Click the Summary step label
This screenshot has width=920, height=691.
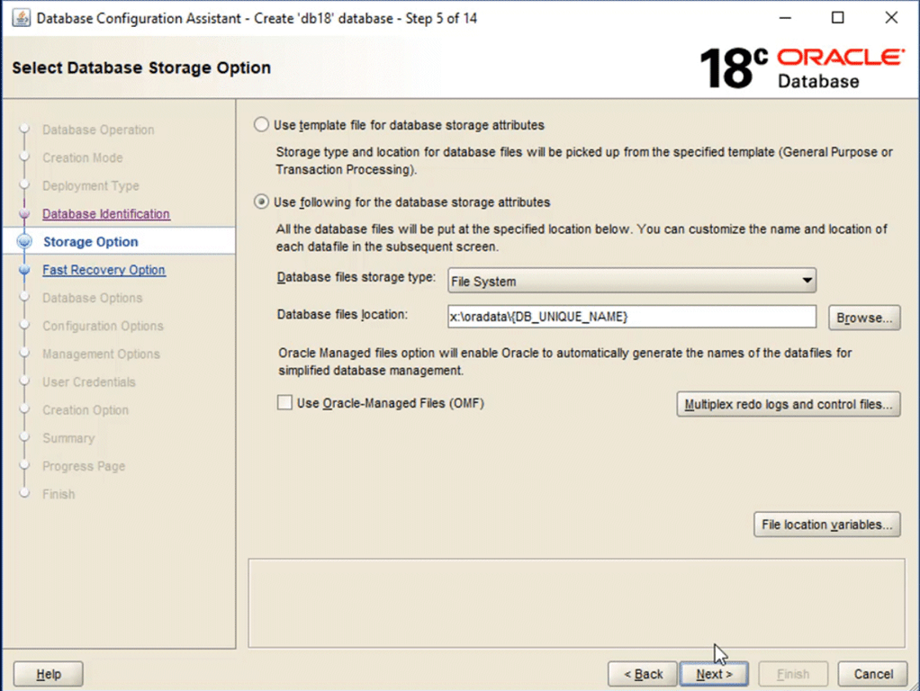(68, 438)
